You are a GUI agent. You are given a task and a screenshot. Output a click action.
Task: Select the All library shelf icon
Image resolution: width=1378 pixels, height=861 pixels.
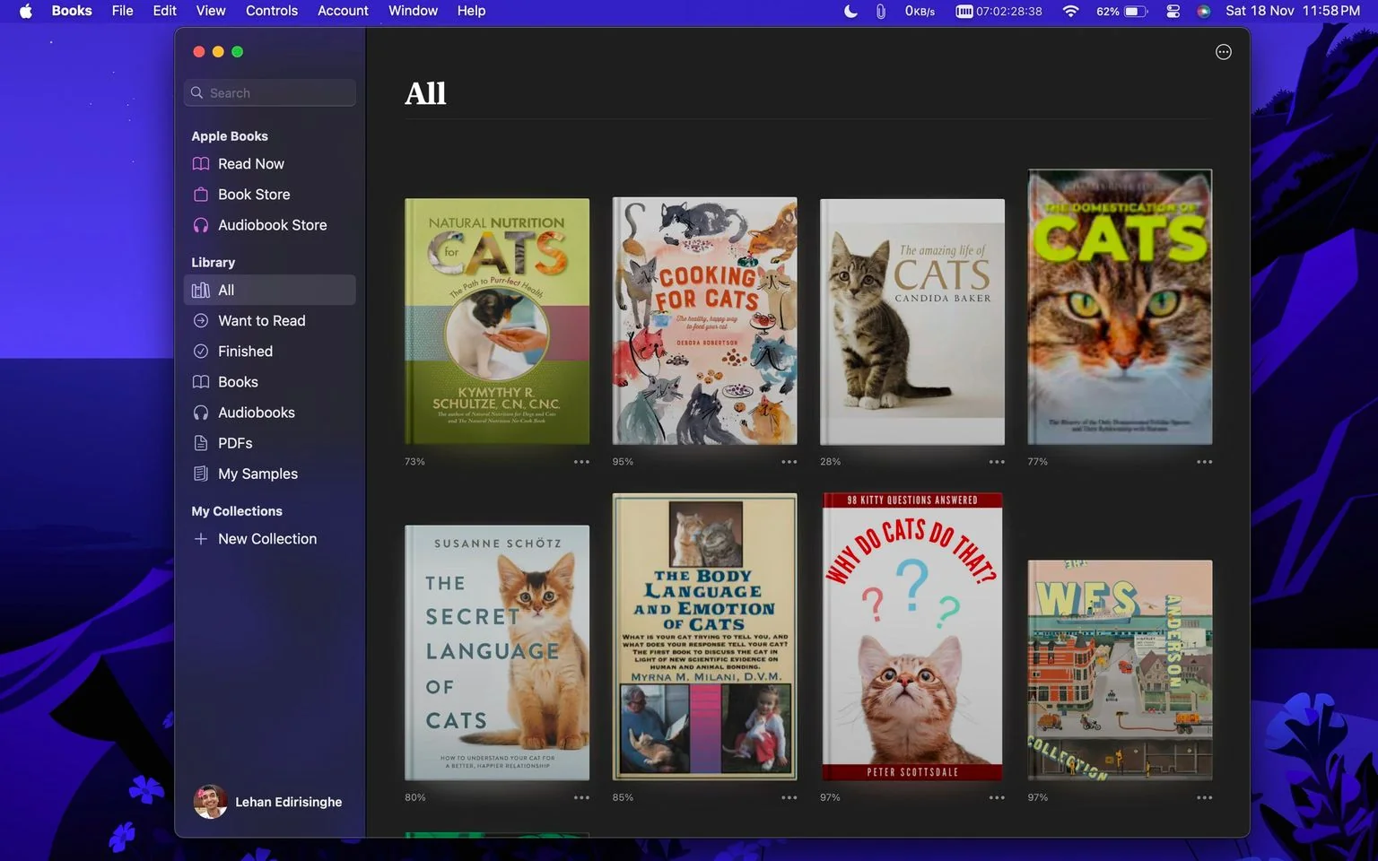click(x=201, y=291)
